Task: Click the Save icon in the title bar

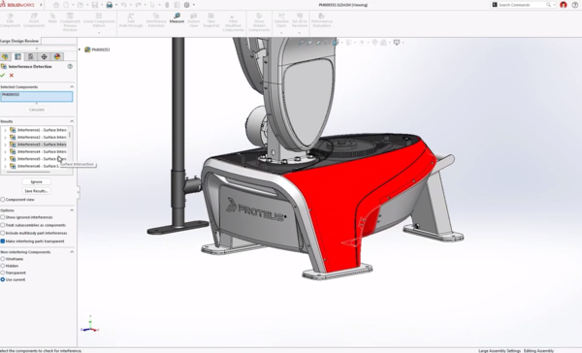Action: pos(95,5)
